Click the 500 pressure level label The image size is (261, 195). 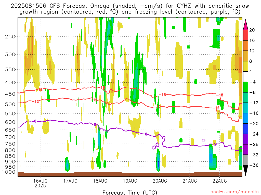pos(10,104)
